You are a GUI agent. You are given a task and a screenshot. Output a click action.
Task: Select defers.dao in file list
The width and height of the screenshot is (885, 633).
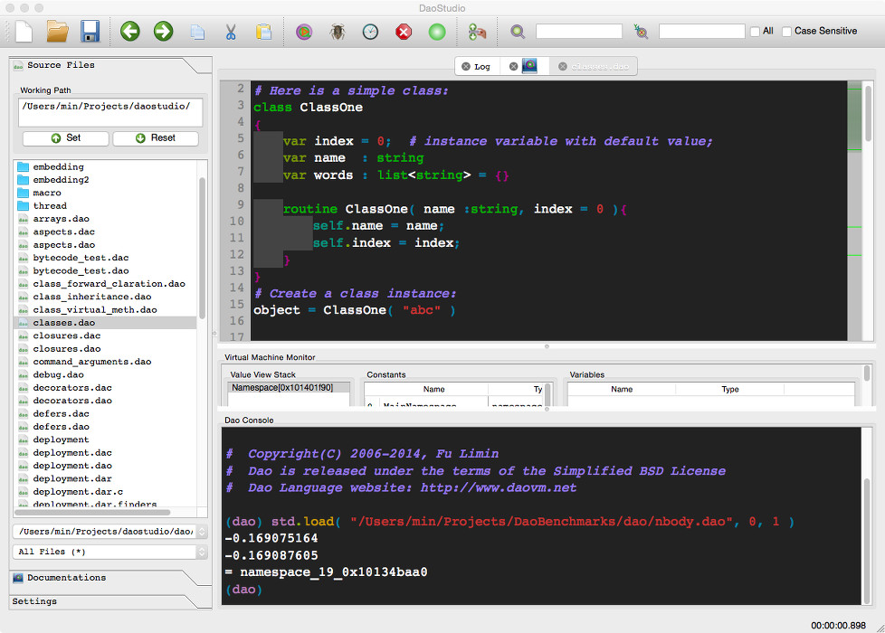tap(61, 427)
